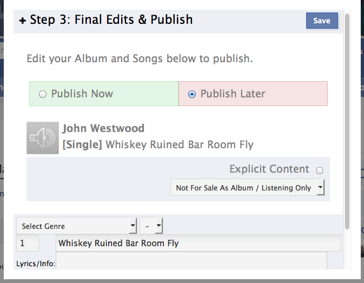The image size is (364, 283).
Task: Click the John Westwood artist name
Action: pyautogui.click(x=103, y=128)
